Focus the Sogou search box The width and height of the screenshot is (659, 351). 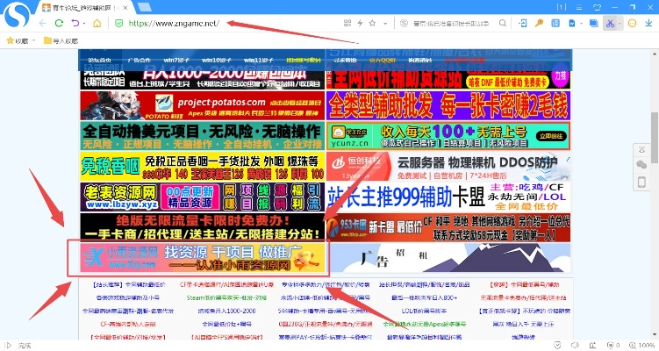click(x=451, y=24)
